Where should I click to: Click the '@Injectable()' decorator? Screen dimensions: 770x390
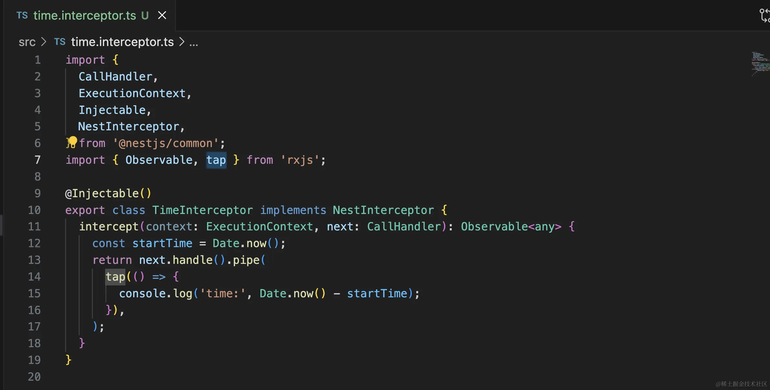[108, 193]
